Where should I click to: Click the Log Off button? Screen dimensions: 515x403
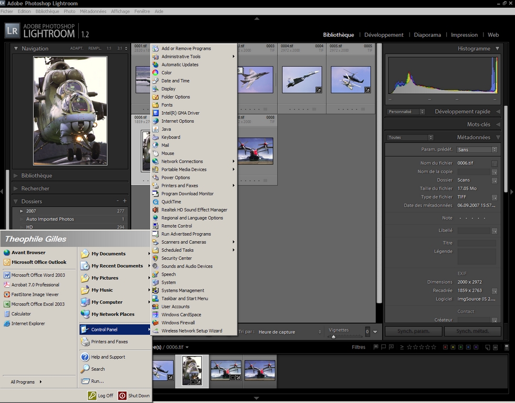point(100,396)
